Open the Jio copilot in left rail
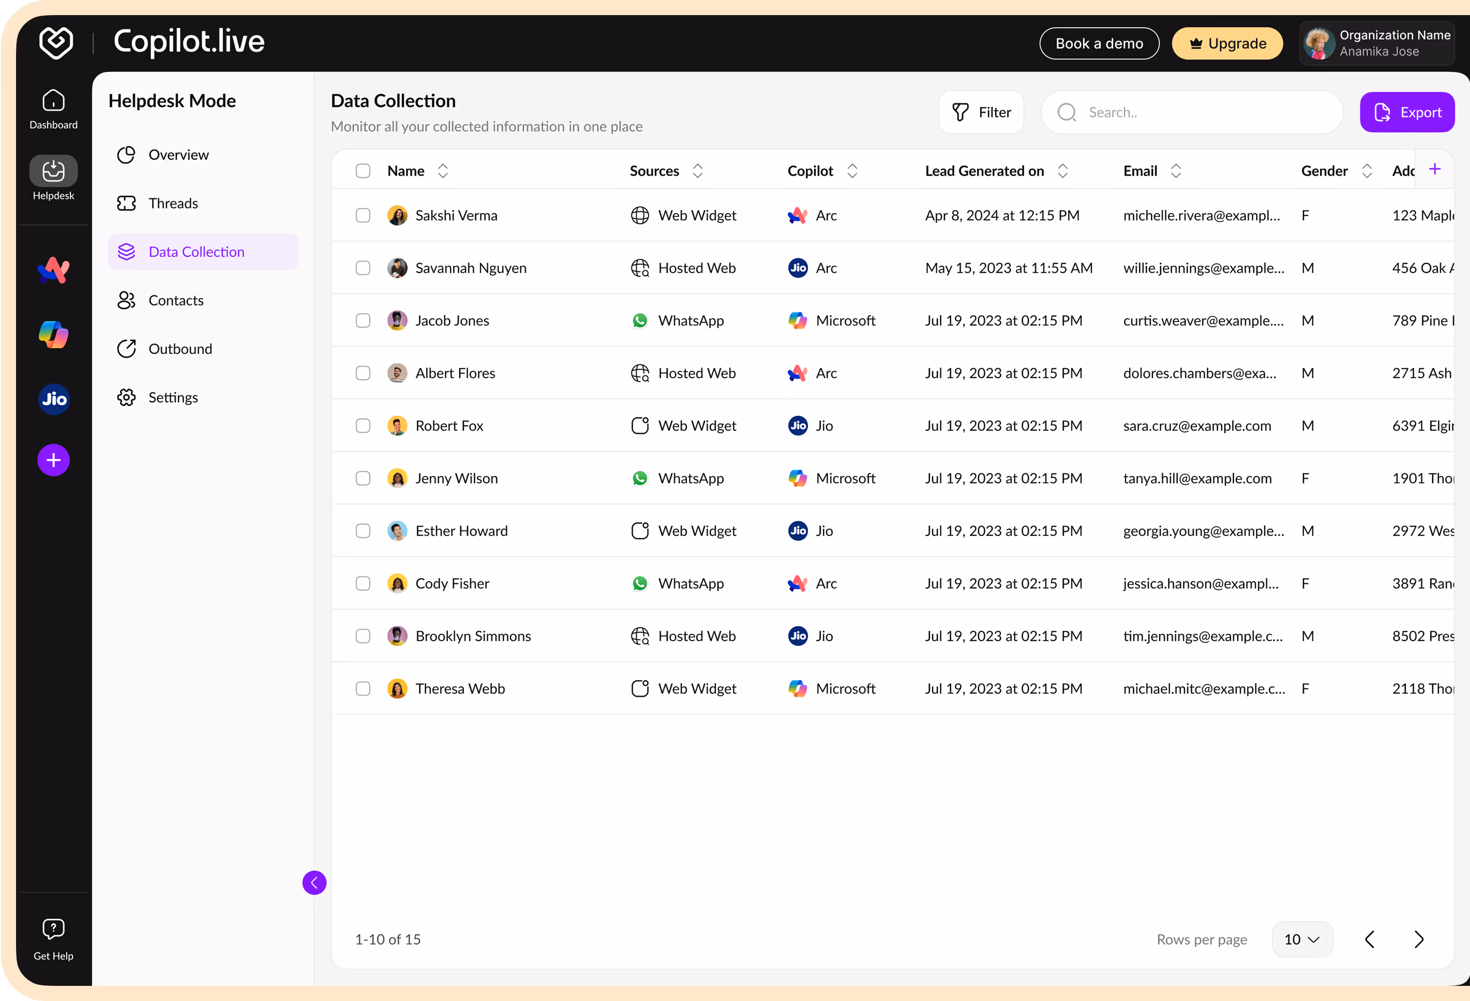1470x1001 pixels. pos(54,399)
